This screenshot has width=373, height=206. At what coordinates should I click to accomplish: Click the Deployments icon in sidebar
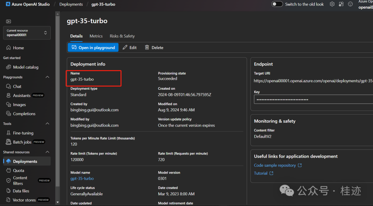(9, 161)
